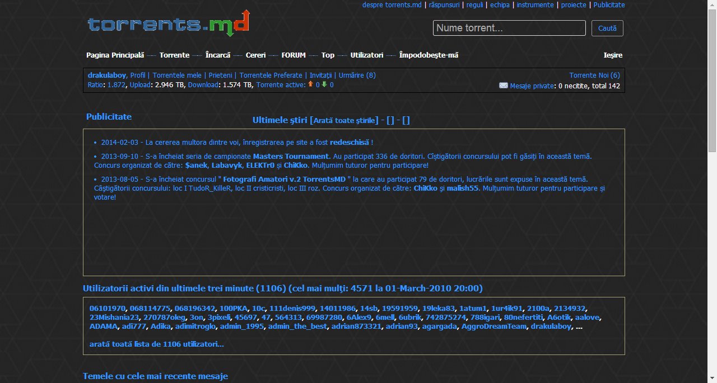The height and width of the screenshot is (383, 717).
Task: Open the echipa link
Action: click(x=500, y=5)
